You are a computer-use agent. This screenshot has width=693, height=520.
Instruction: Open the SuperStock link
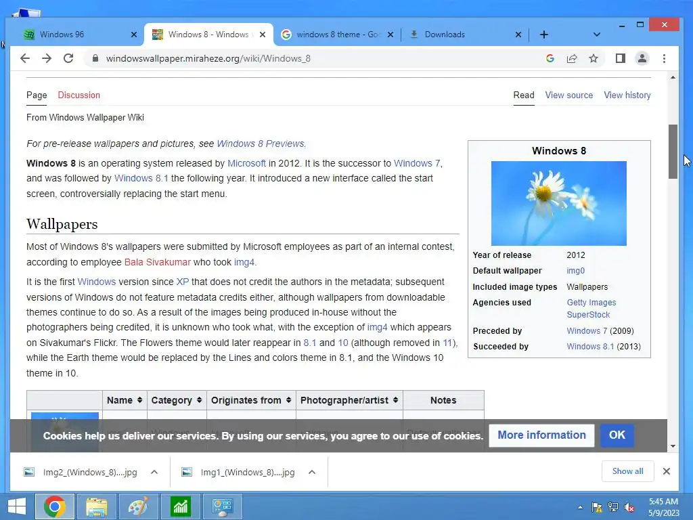(x=588, y=315)
